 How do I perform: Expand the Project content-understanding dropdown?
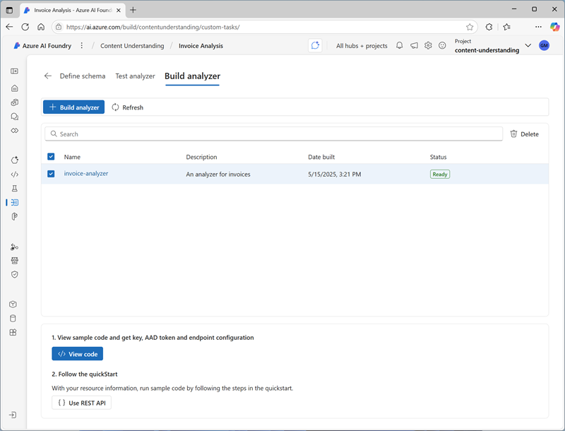pyautogui.click(x=528, y=45)
